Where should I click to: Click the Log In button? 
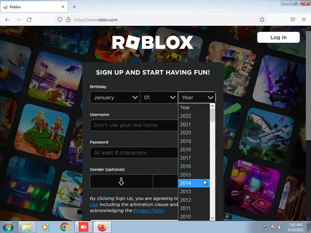[278, 37]
